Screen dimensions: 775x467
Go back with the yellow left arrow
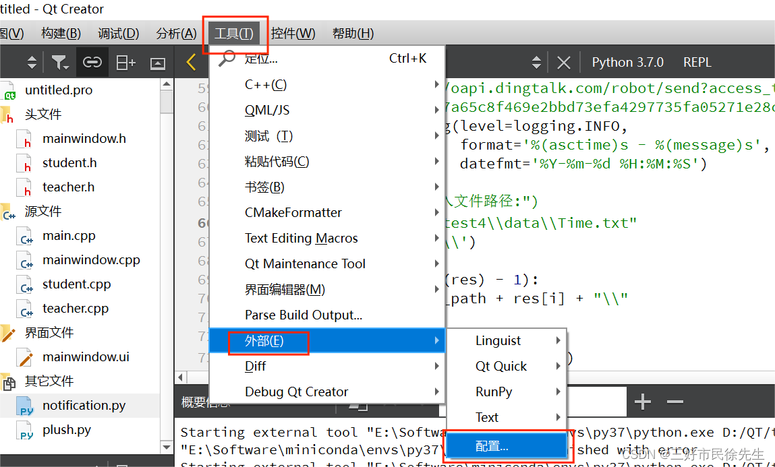click(x=192, y=62)
